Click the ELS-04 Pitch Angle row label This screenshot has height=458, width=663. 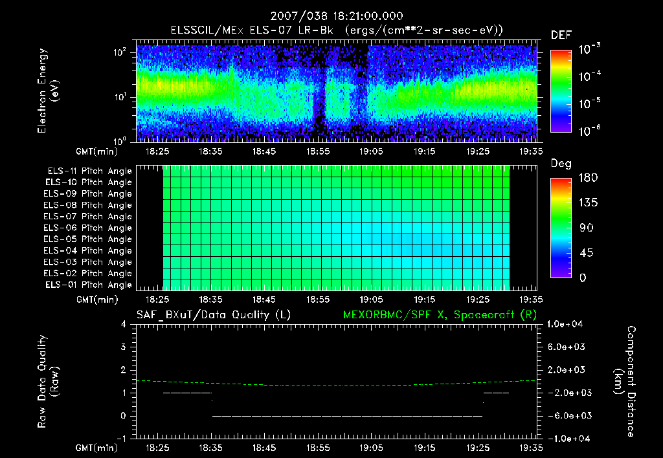tap(87, 251)
